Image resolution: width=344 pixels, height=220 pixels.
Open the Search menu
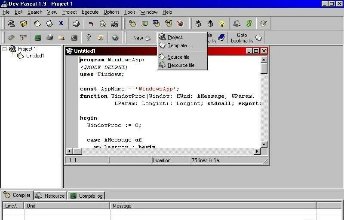tap(35, 12)
